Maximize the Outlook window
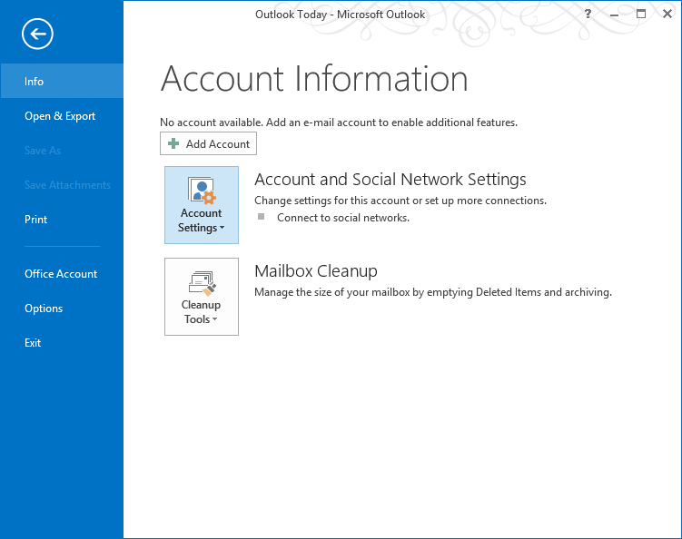 pos(640,15)
